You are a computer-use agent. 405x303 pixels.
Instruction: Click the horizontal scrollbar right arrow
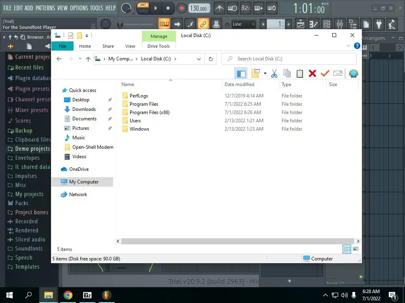(358, 241)
